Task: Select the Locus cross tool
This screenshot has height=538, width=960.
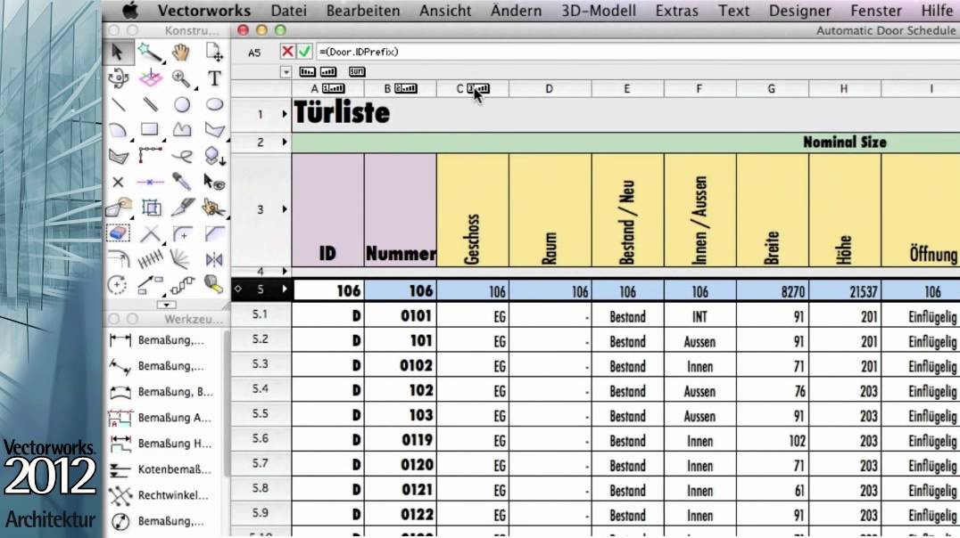Action: pos(118,183)
